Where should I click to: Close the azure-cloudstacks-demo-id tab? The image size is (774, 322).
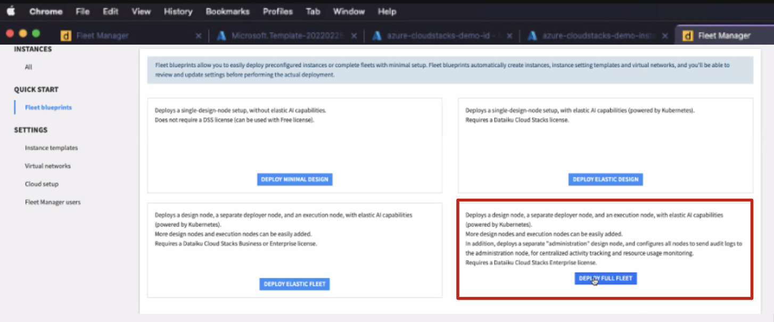[x=509, y=36]
